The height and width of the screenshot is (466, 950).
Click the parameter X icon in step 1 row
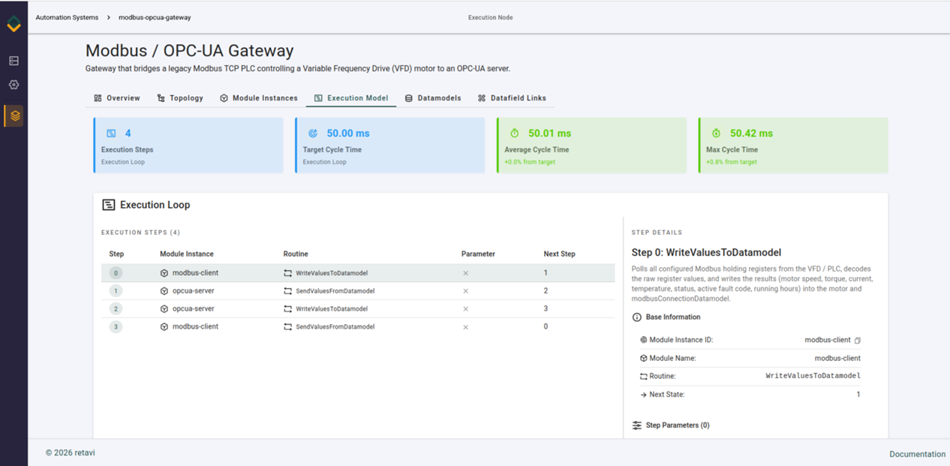pos(466,291)
